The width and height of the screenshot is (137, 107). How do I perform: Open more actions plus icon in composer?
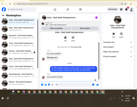pyautogui.click(x=42, y=85)
